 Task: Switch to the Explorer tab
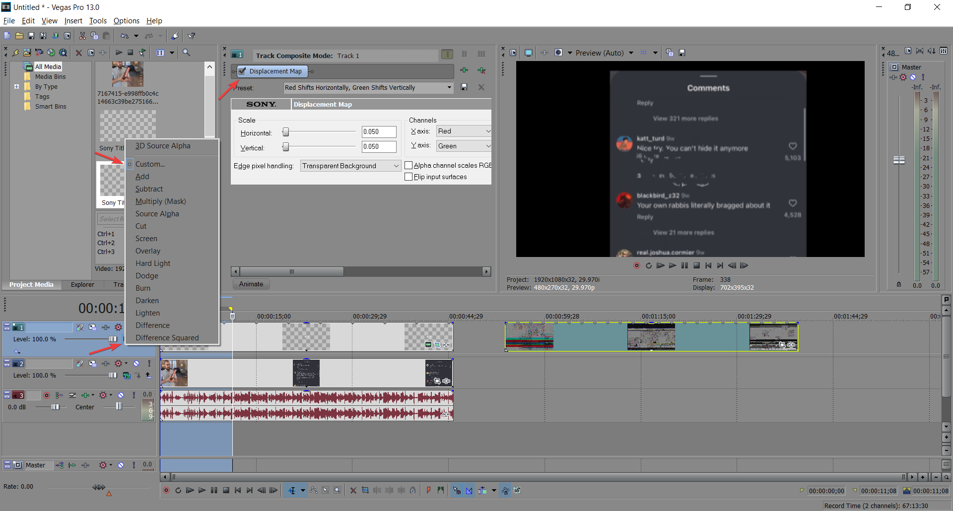[82, 285]
